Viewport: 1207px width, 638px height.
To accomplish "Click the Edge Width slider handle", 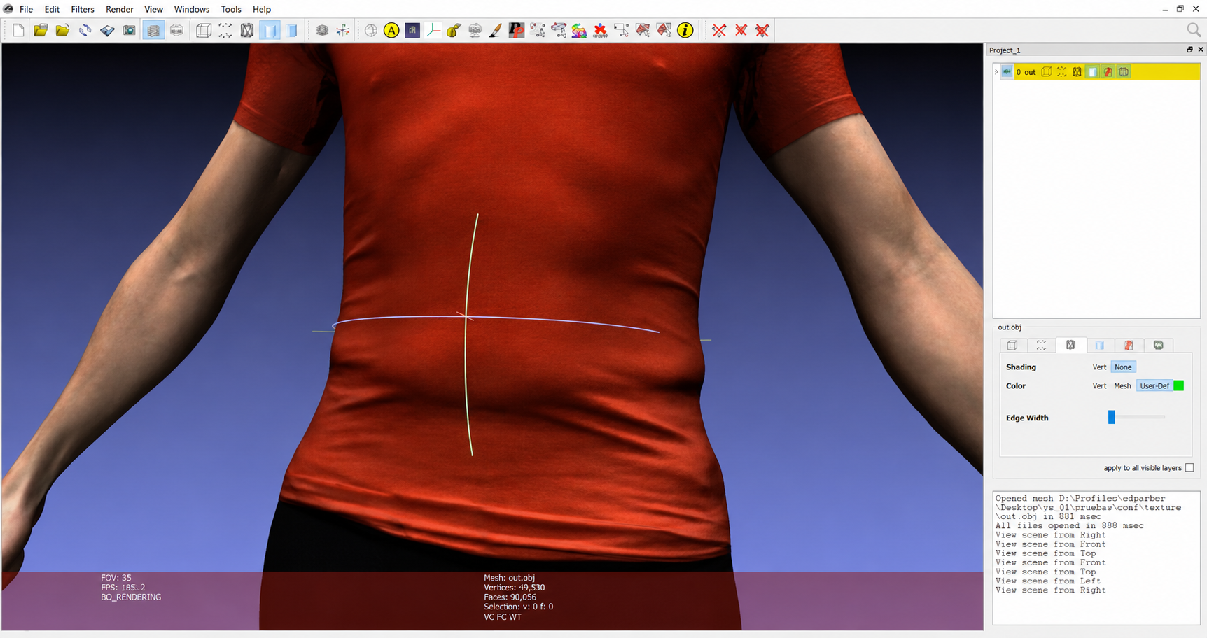I will (x=1111, y=418).
